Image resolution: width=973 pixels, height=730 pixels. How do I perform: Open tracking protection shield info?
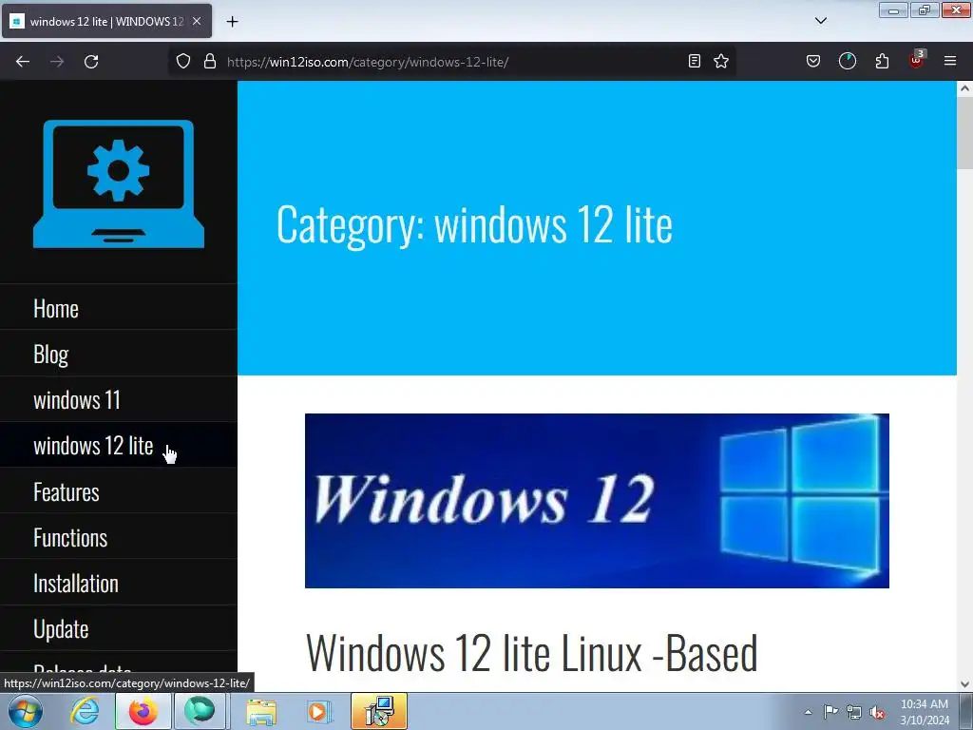[x=183, y=62]
